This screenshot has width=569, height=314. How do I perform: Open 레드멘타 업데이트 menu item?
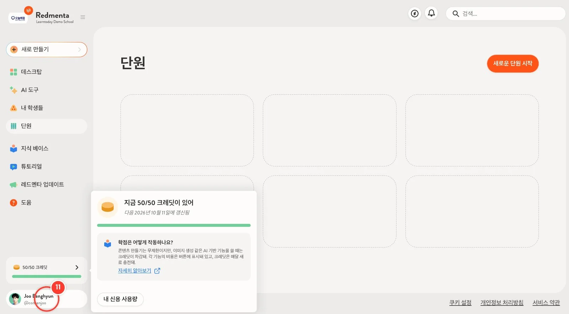pyautogui.click(x=47, y=184)
